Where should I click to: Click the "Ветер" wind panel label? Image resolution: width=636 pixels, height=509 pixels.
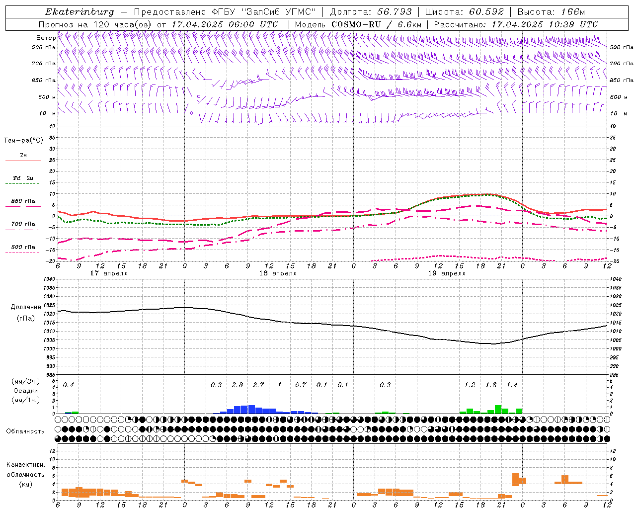tap(46, 38)
